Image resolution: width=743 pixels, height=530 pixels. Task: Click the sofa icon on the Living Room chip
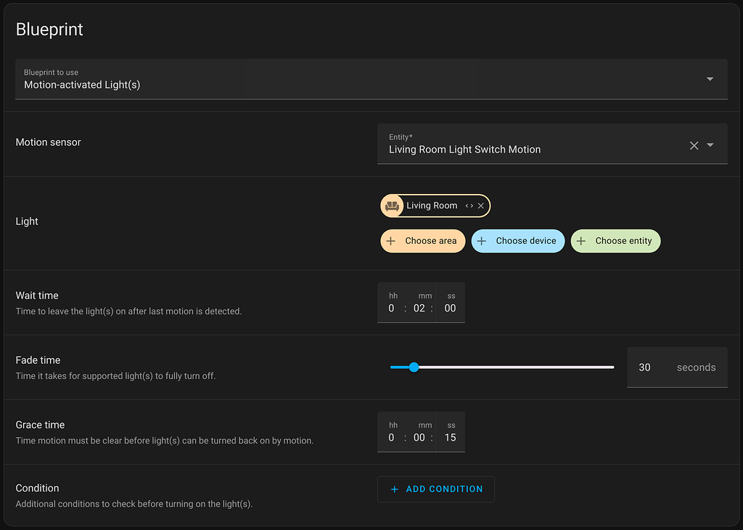click(x=392, y=205)
